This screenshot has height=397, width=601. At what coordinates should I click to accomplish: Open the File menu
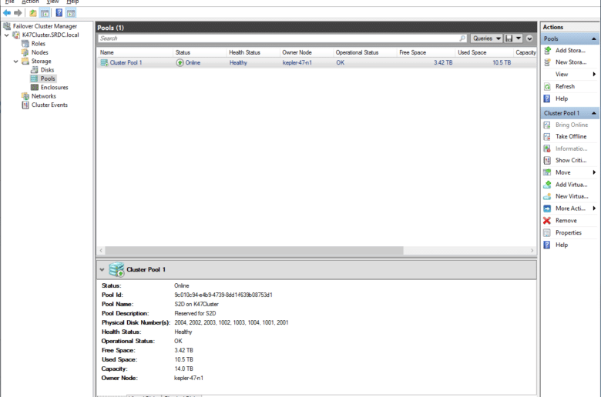(x=9, y=2)
